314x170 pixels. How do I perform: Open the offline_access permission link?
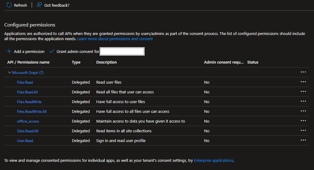(x=28, y=121)
